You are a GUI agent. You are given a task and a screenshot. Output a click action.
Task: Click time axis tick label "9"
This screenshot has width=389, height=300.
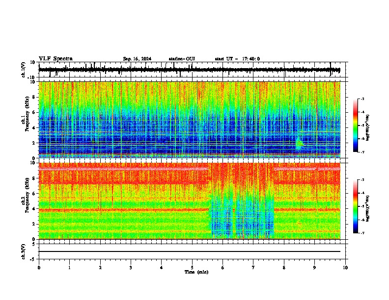(x=314, y=268)
